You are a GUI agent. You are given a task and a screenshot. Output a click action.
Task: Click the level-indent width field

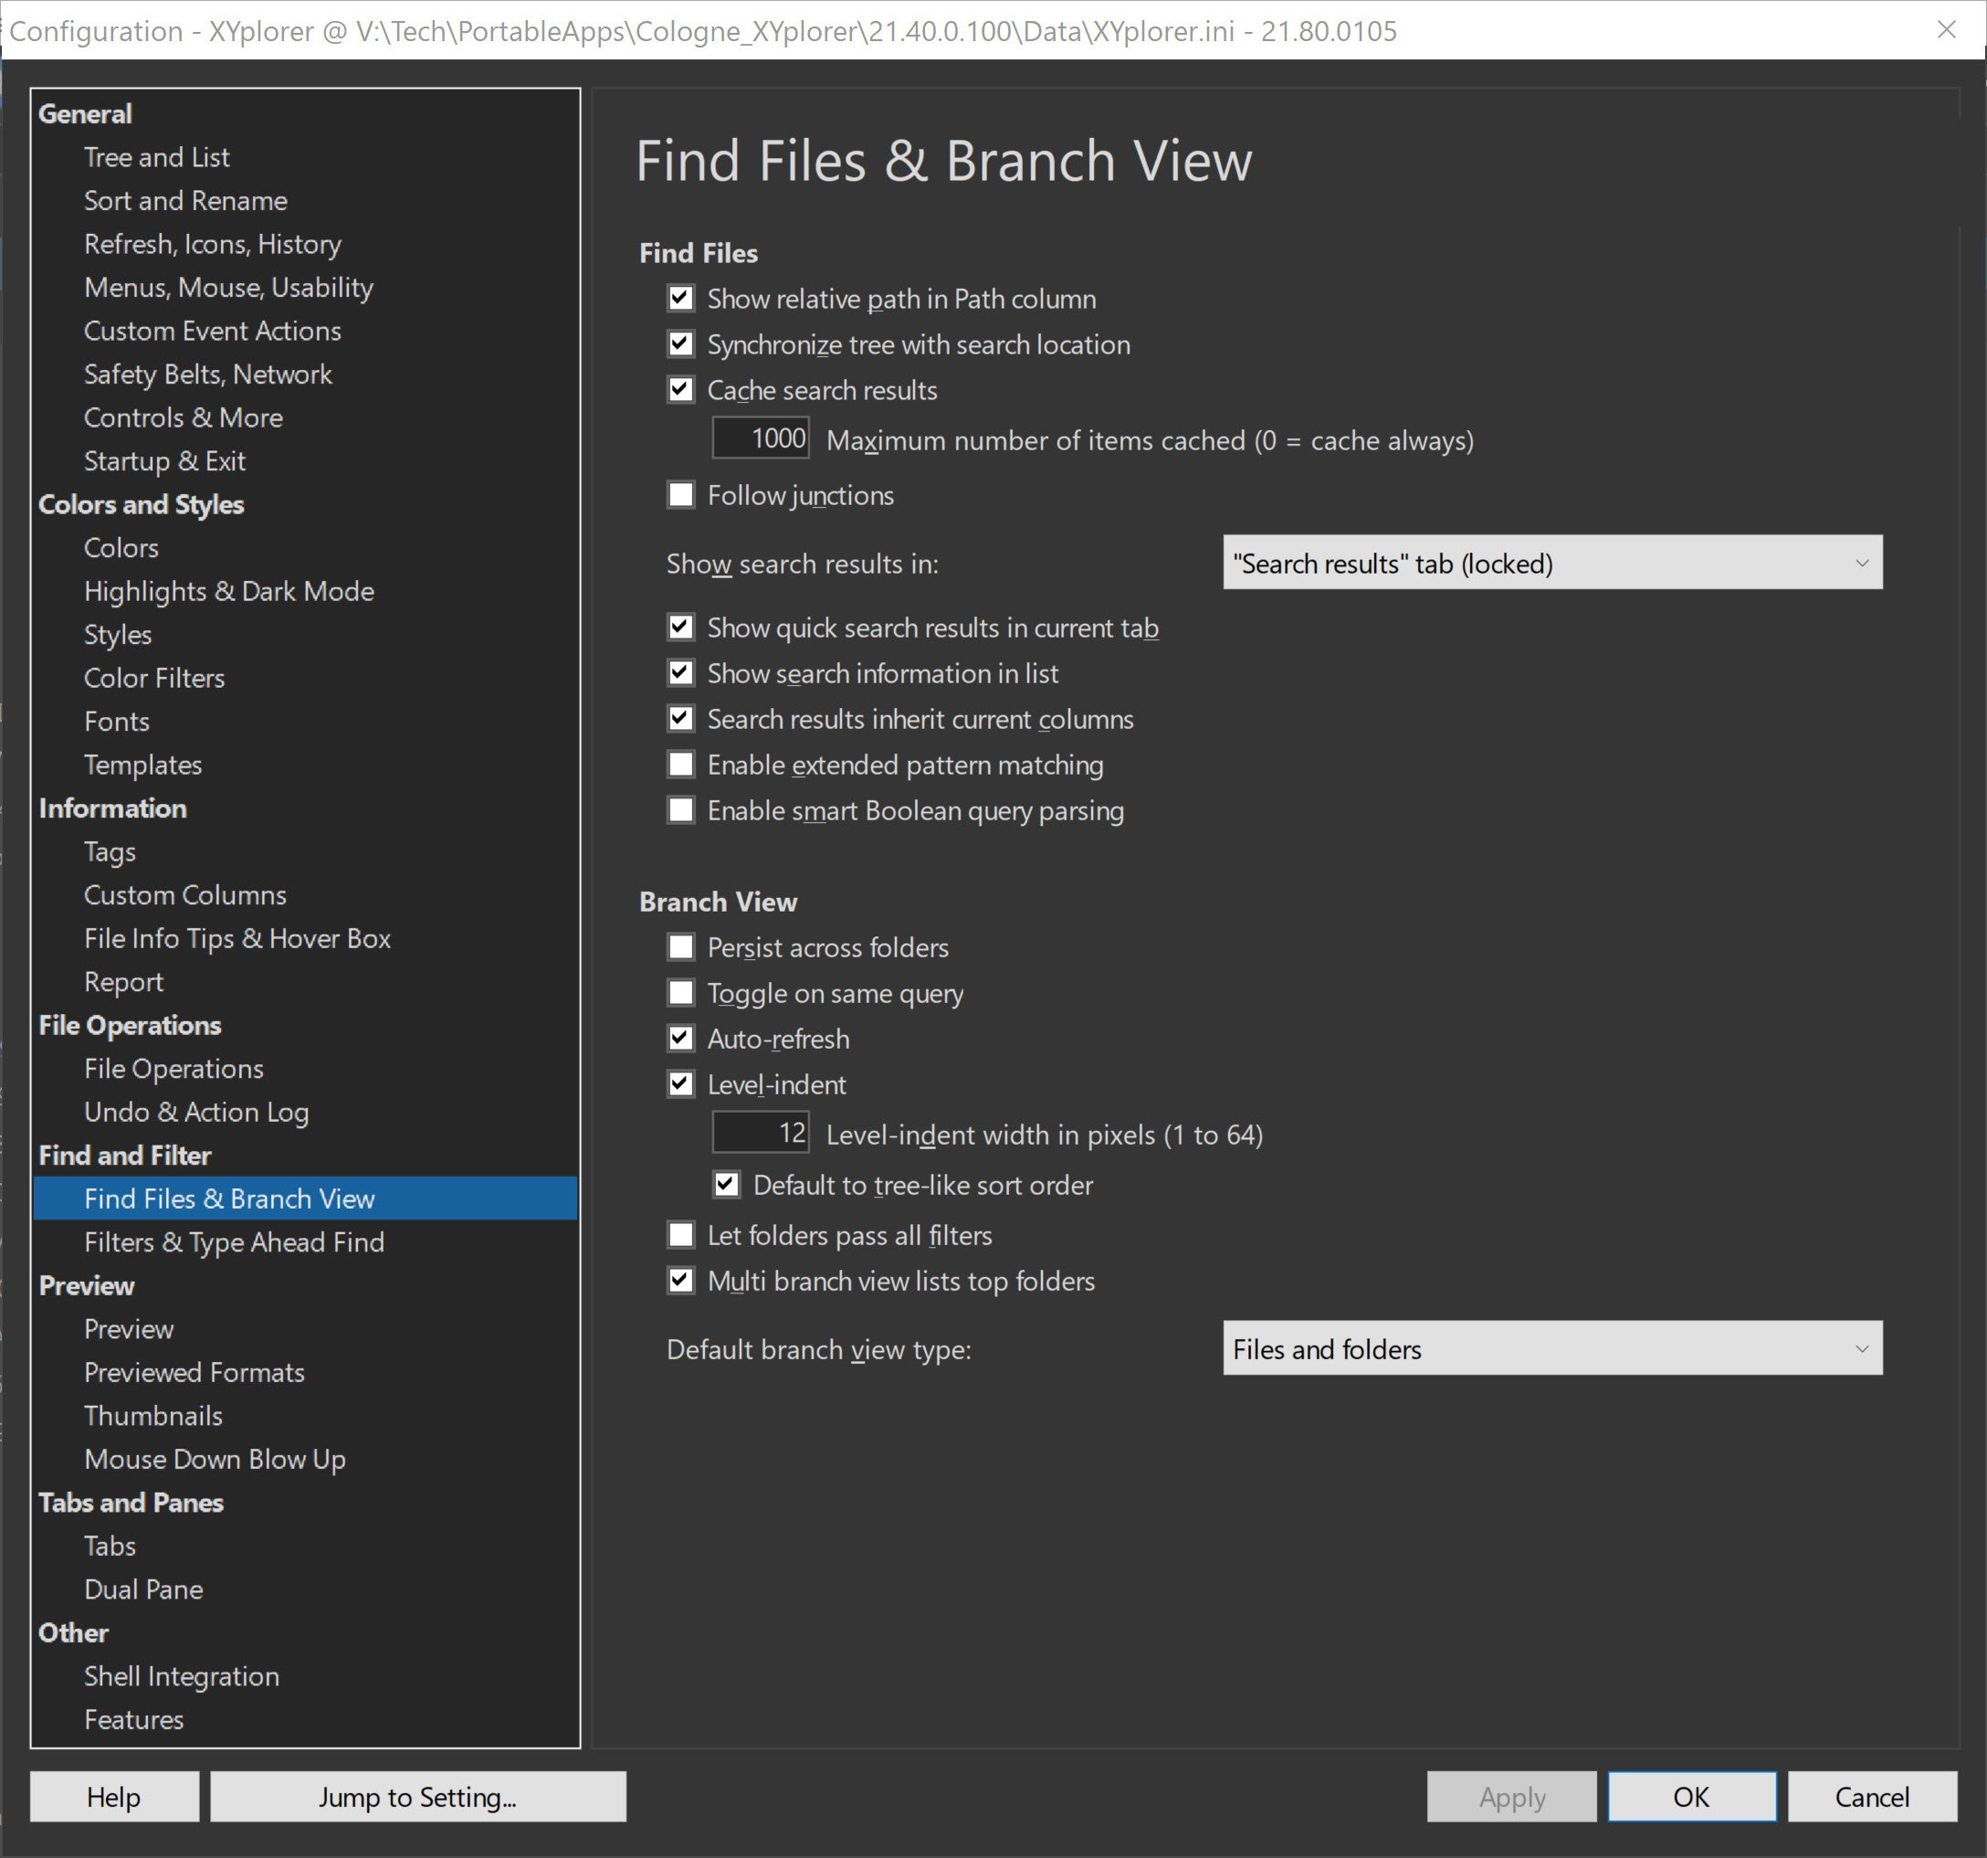tap(761, 1133)
